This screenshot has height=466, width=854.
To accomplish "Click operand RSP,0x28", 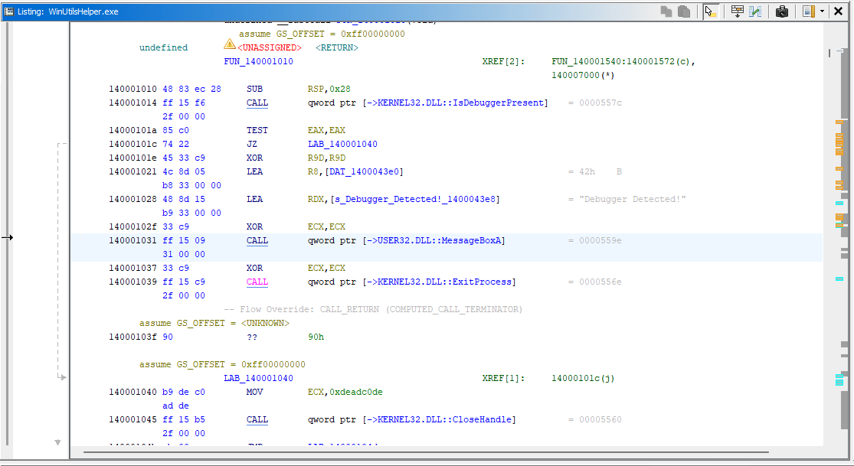I will tap(329, 89).
